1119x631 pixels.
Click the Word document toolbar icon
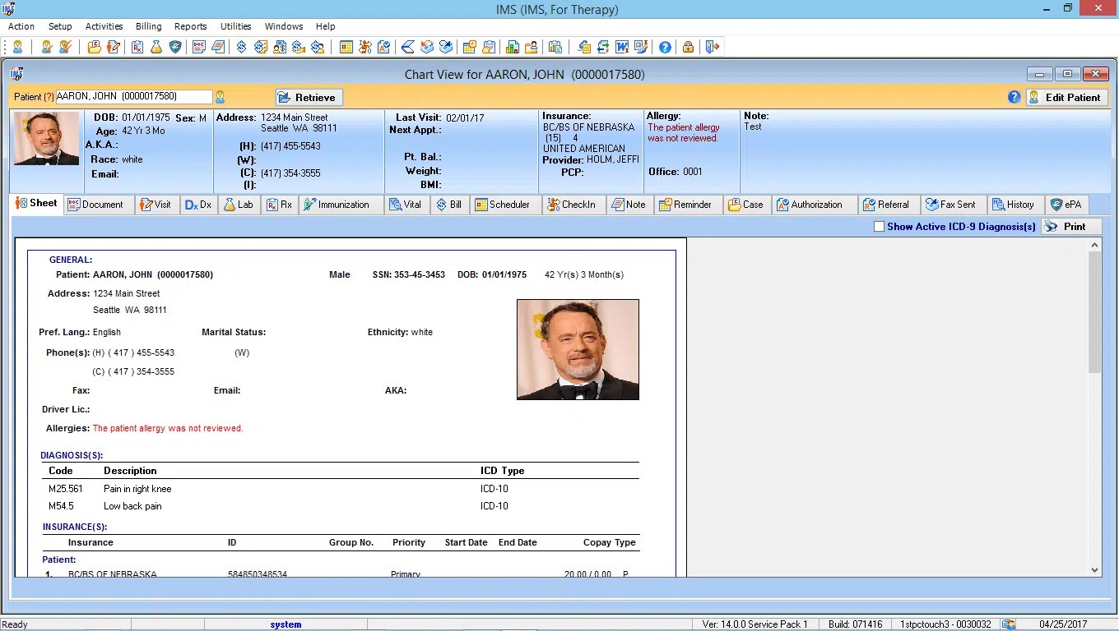tap(622, 47)
